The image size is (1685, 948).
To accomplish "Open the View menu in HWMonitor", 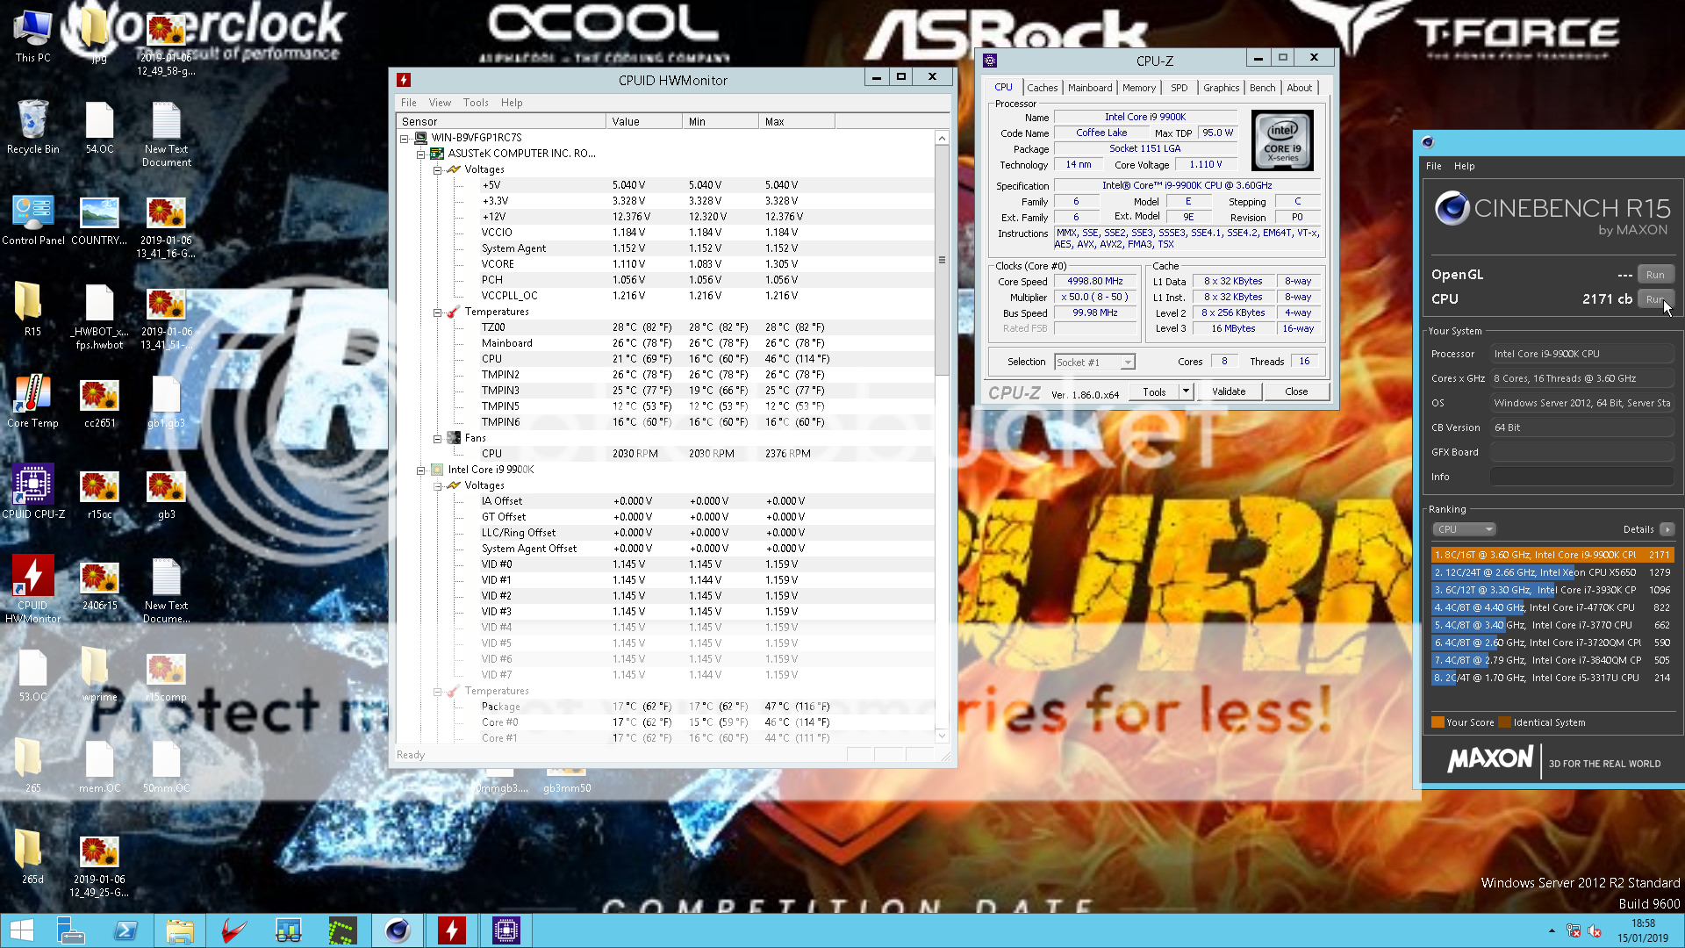I will pos(440,103).
